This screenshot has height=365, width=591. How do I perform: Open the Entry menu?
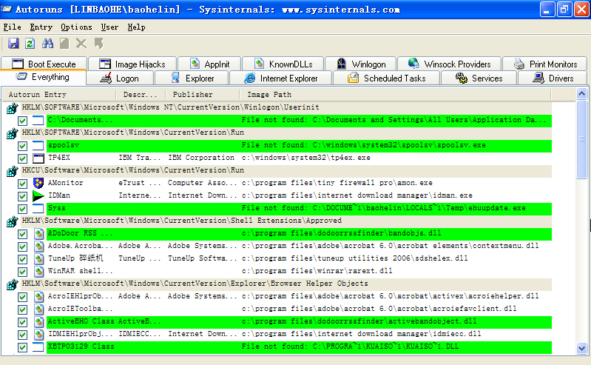click(41, 27)
